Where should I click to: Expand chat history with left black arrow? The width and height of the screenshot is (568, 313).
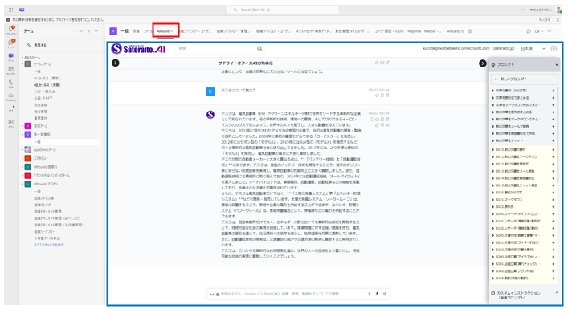tap(115, 63)
